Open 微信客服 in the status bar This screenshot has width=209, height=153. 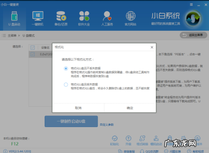click(x=127, y=151)
